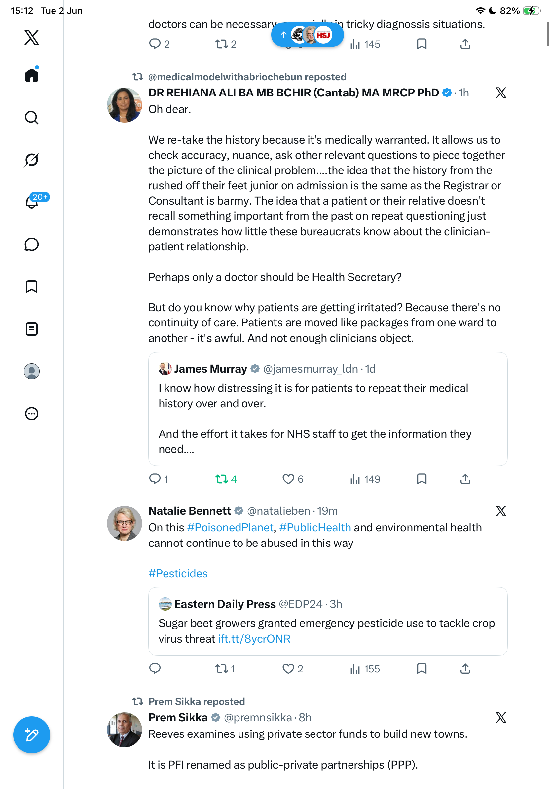
Task: Open Grok from the sidebar
Action: tap(32, 160)
